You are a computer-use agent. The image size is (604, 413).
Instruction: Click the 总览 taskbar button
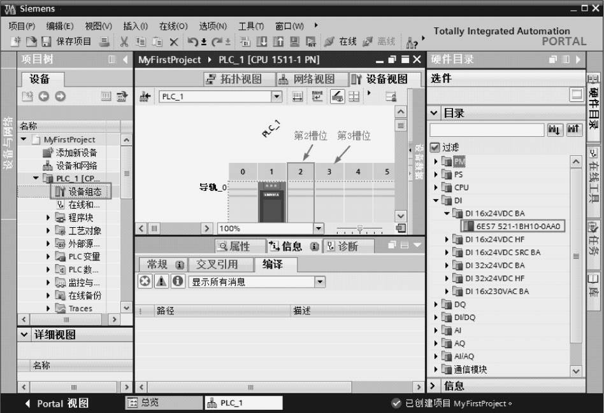pos(164,403)
